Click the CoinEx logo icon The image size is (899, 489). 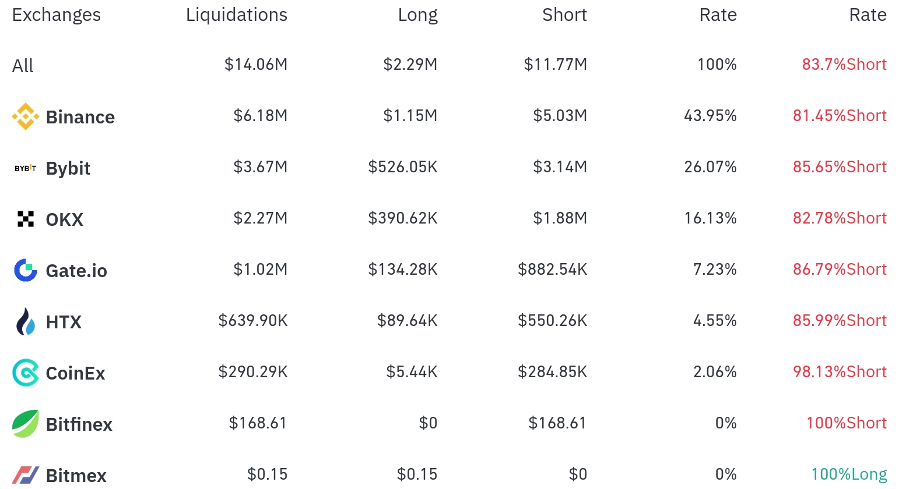(26, 373)
